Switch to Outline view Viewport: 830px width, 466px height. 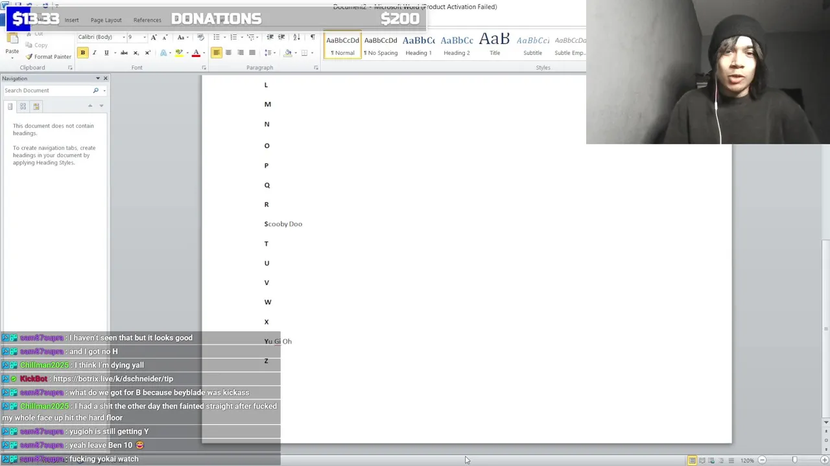721,460
